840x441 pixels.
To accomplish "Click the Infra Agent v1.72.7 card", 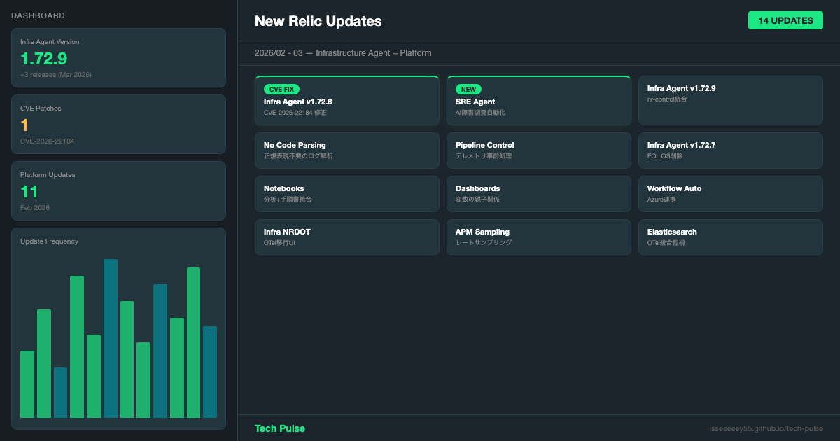I will click(x=730, y=150).
